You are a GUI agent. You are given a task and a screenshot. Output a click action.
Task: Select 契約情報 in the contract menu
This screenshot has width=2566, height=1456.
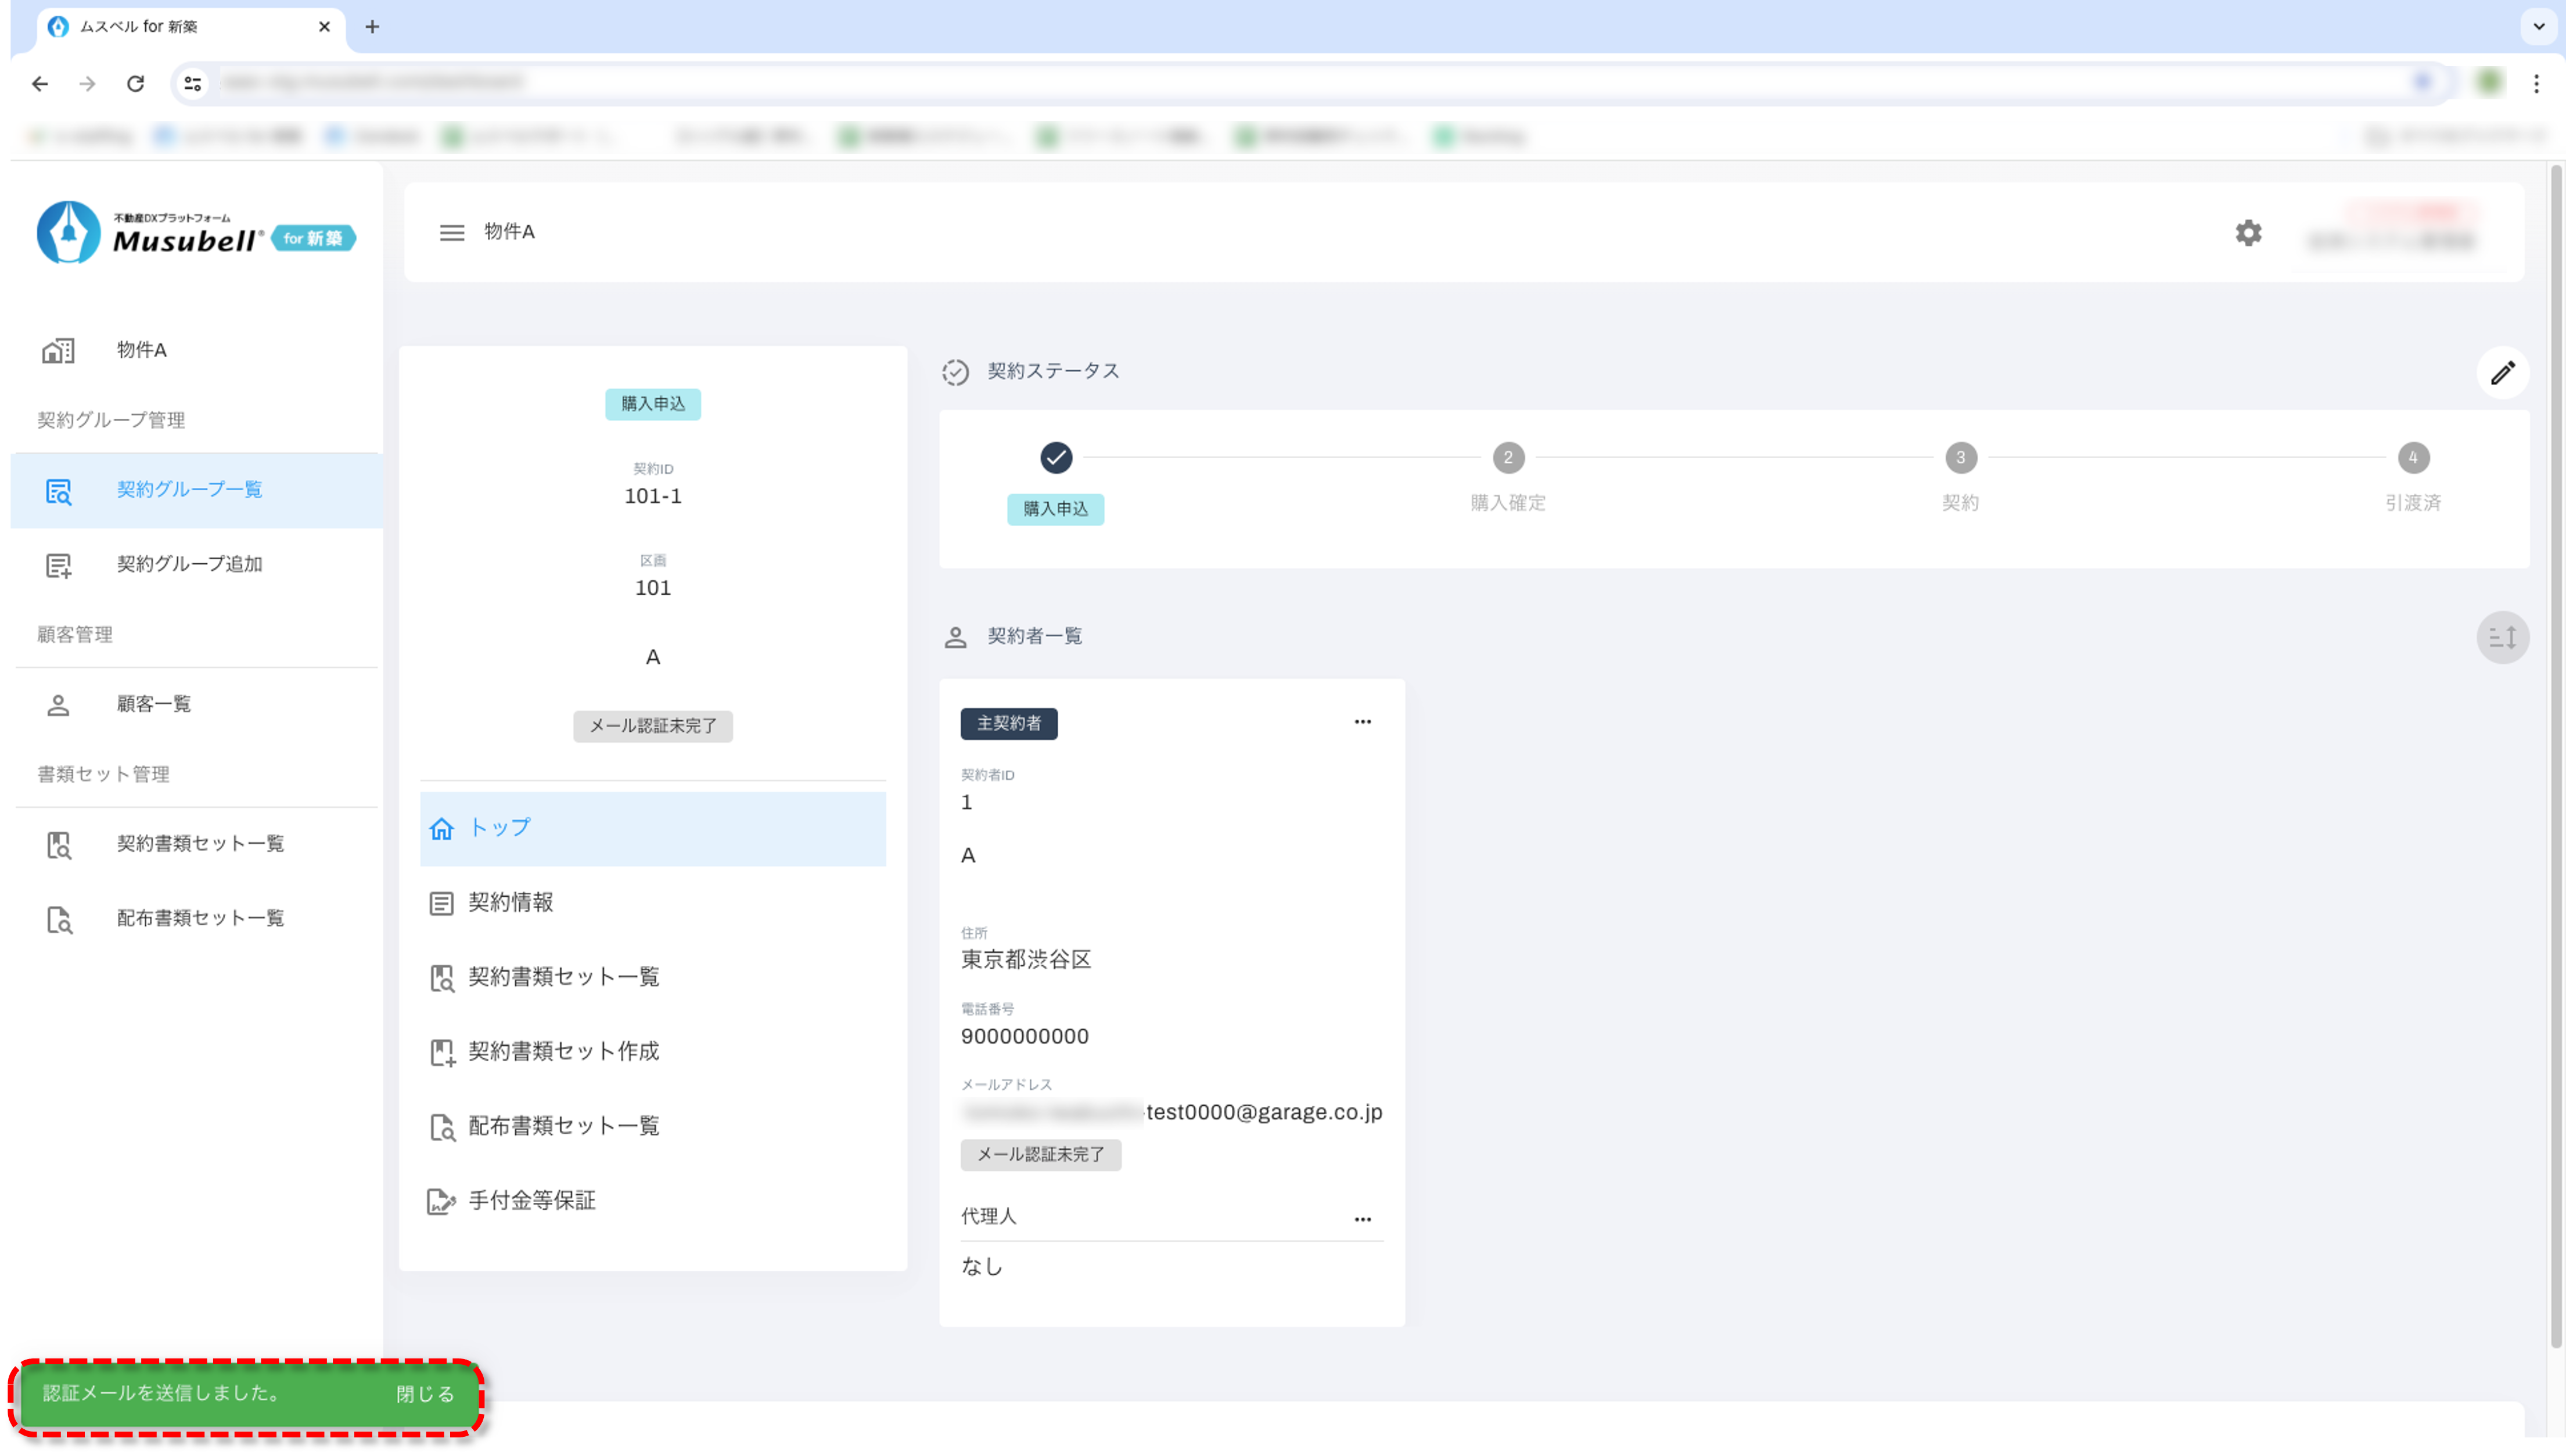[x=510, y=902]
